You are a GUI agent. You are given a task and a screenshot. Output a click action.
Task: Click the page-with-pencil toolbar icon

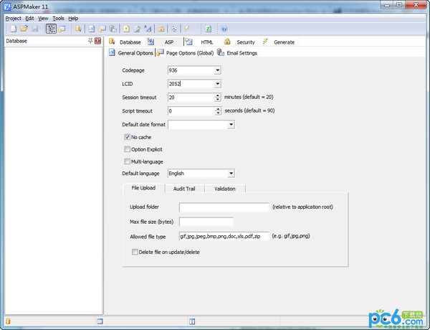click(x=137, y=29)
